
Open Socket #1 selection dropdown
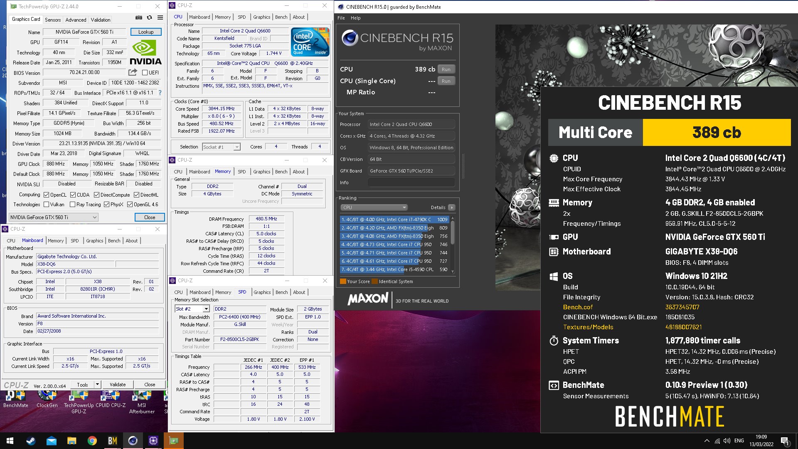coord(221,147)
